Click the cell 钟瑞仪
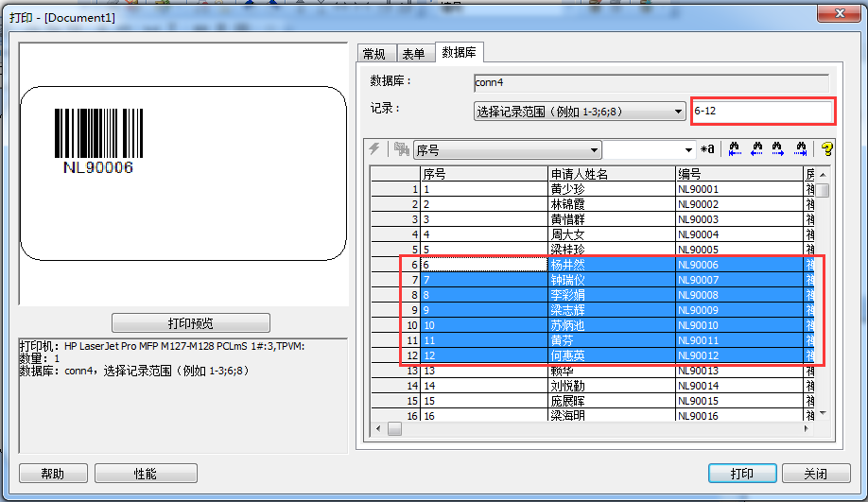 tap(612, 280)
